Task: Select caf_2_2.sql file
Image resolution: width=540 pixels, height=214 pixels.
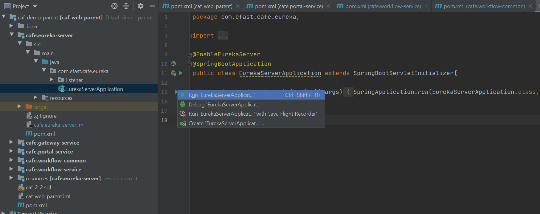Action: point(79,187)
